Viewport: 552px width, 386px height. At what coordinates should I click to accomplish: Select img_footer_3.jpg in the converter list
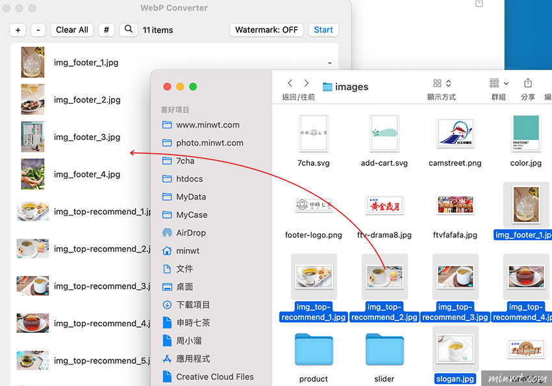[x=87, y=137]
